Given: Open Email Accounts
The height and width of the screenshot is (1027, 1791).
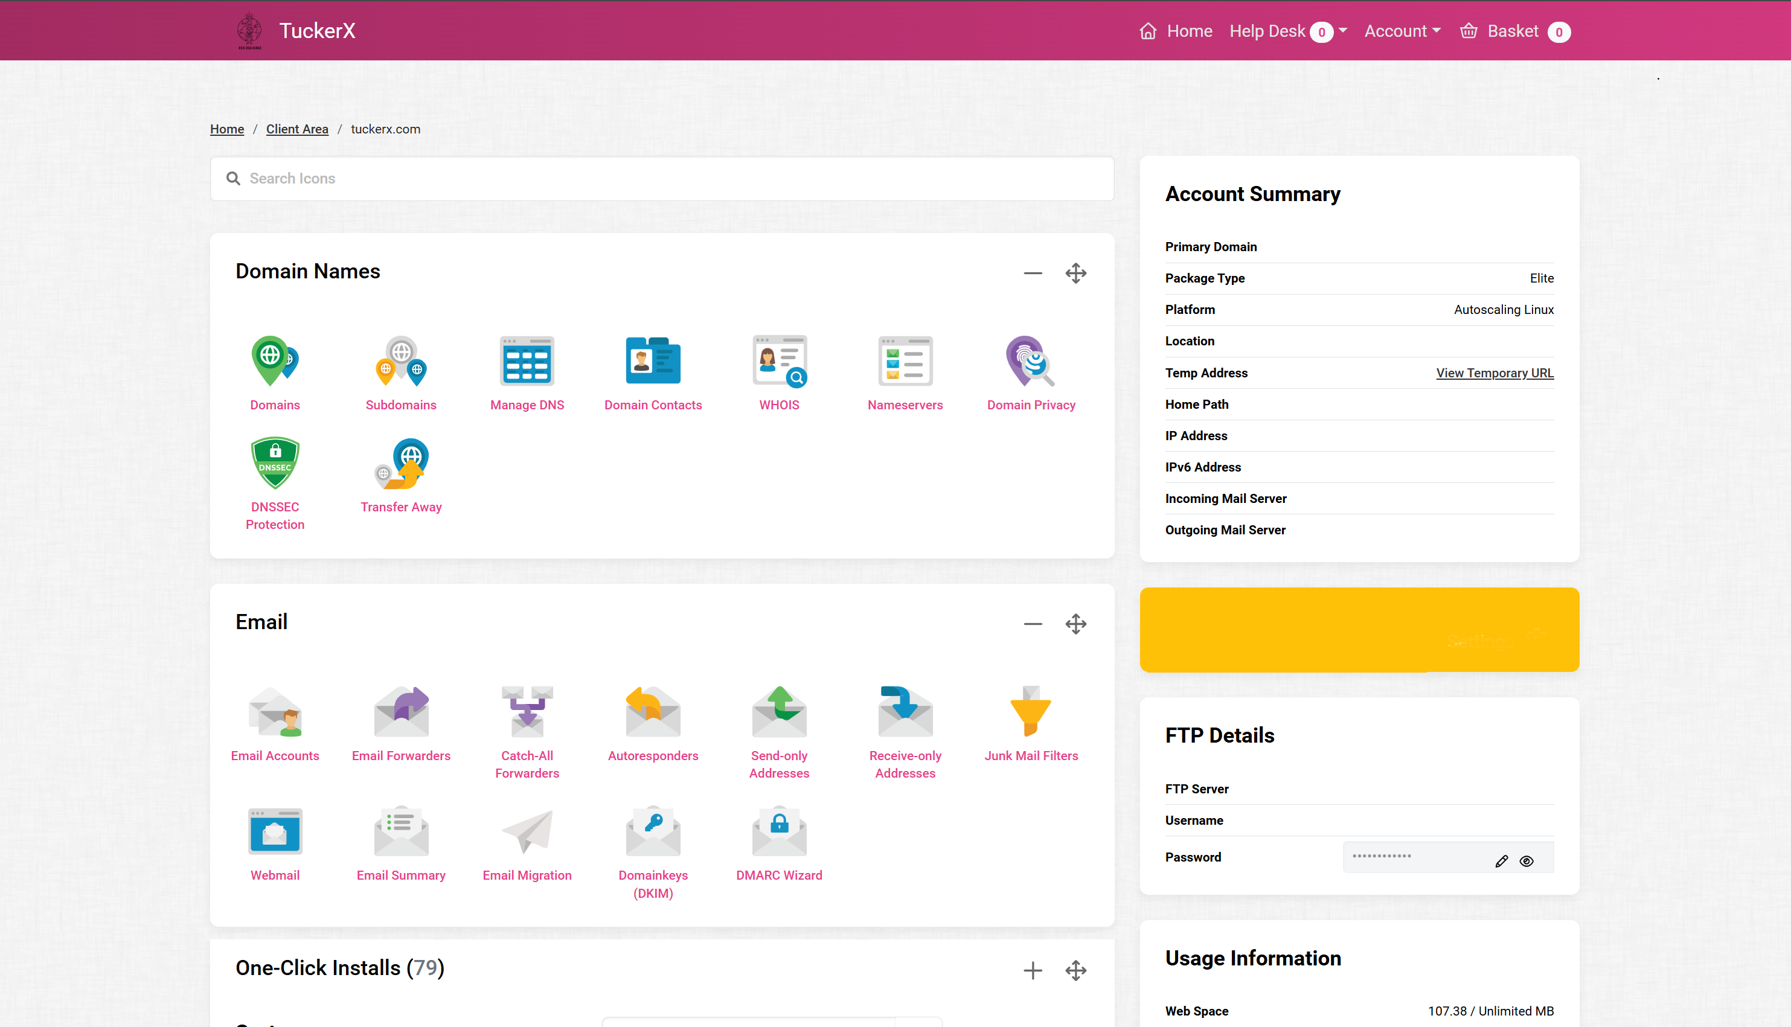Looking at the screenshot, I should tap(274, 724).
